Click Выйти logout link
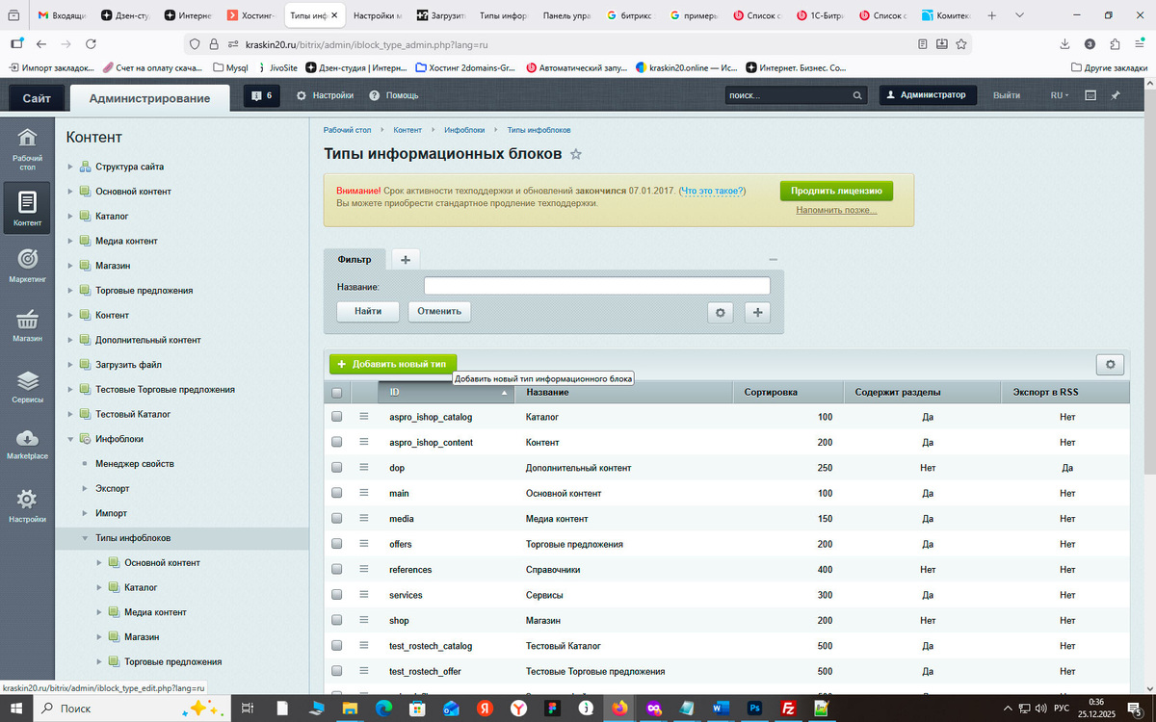The width and height of the screenshot is (1156, 722). coord(1007,95)
